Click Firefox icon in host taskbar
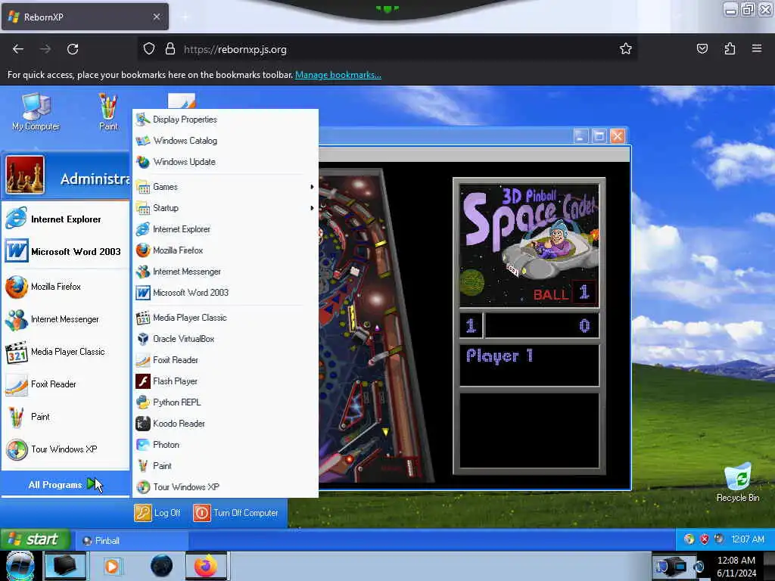775x581 pixels. [x=206, y=566]
